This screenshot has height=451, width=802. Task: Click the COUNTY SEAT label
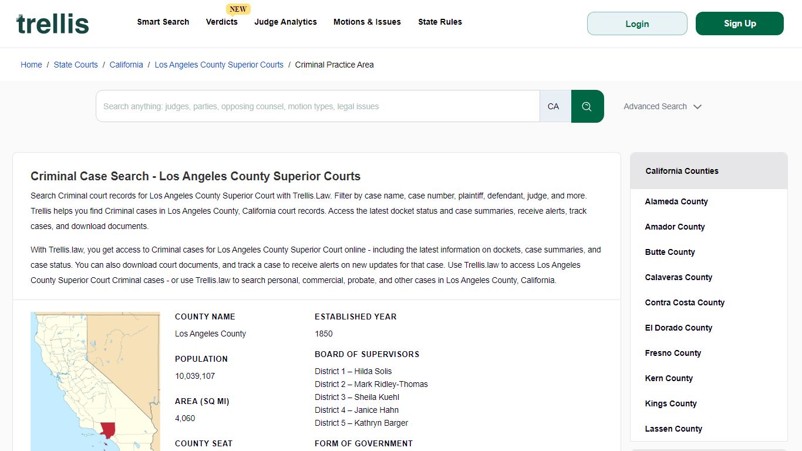tap(204, 443)
